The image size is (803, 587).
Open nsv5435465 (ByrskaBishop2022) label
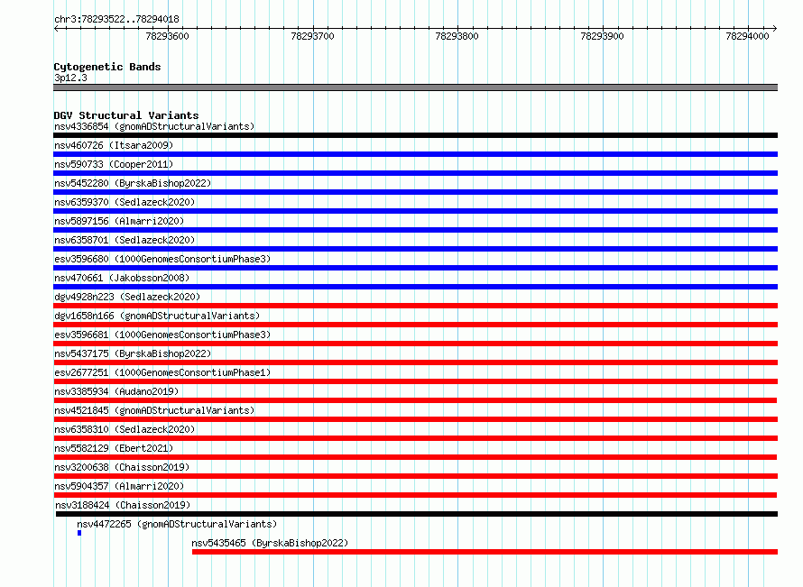coord(270,543)
